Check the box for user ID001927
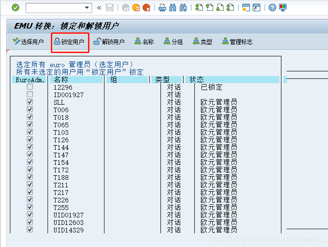The width and height of the screenshot is (328, 247). [30, 94]
